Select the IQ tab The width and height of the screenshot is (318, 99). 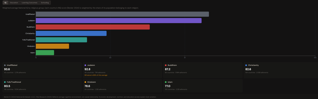[5, 3]
